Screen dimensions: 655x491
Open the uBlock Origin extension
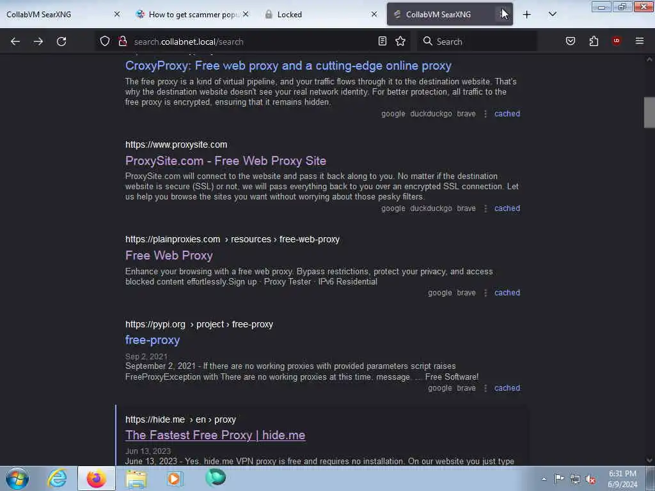[x=616, y=41]
